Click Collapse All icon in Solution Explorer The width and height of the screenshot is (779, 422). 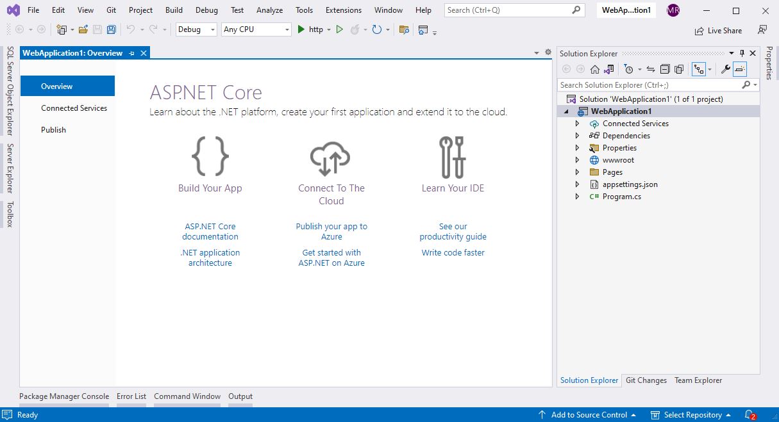(x=665, y=69)
